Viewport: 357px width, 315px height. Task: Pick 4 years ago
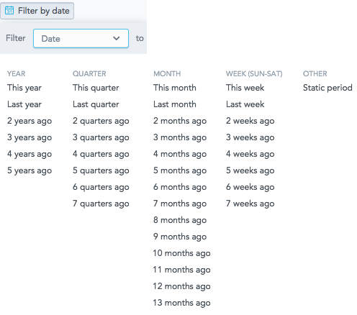[30, 154]
